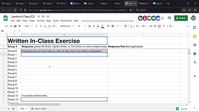The image size is (199, 112).
Task: Get add-ons with the plus icon
Action: [195, 76]
